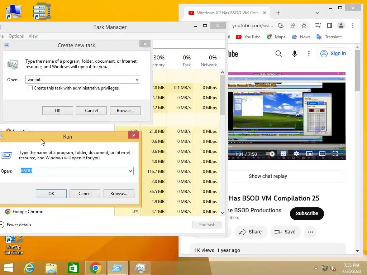Click Show chat replay button

click(268, 176)
